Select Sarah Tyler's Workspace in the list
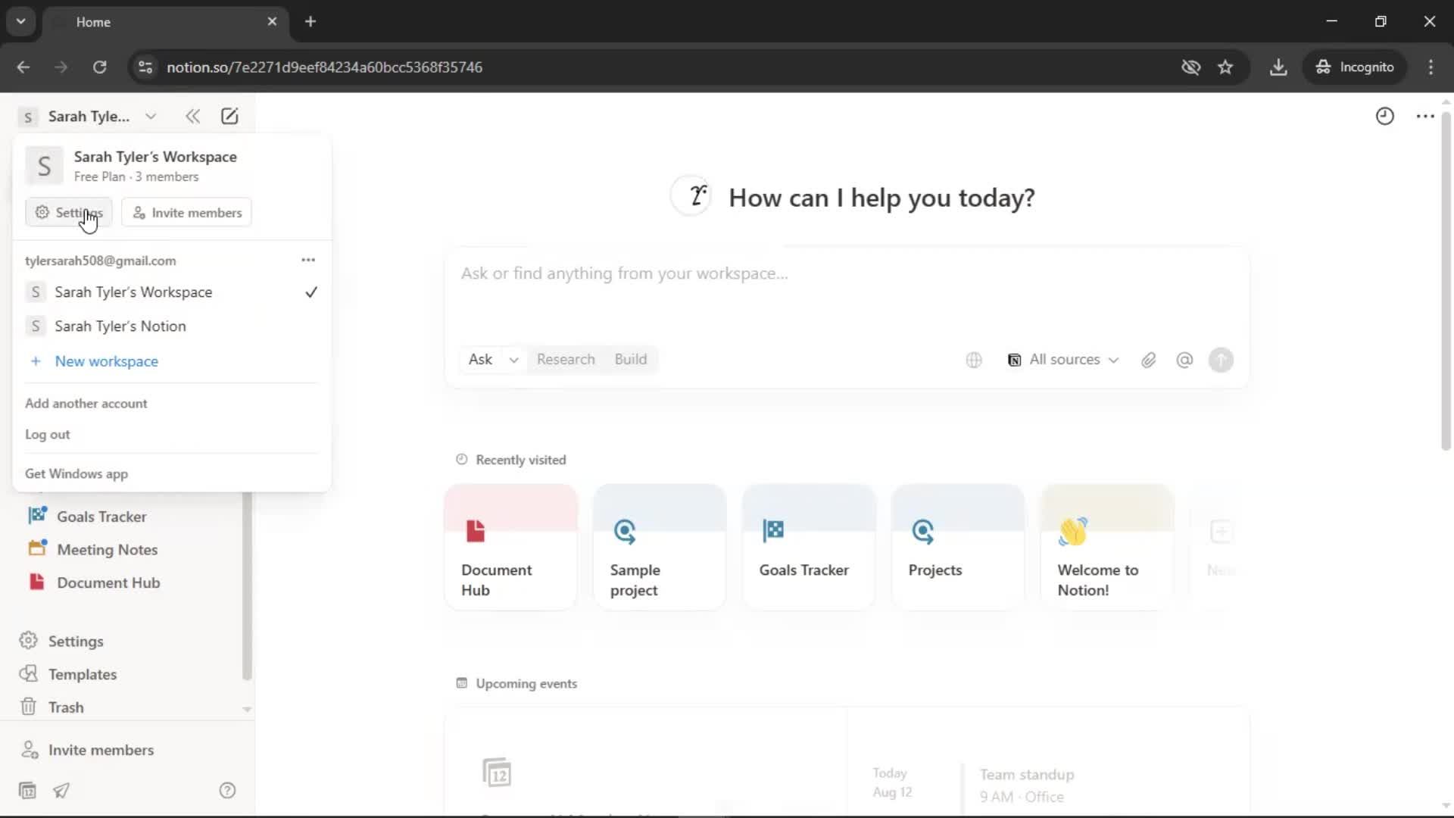This screenshot has width=1454, height=818. point(172,292)
